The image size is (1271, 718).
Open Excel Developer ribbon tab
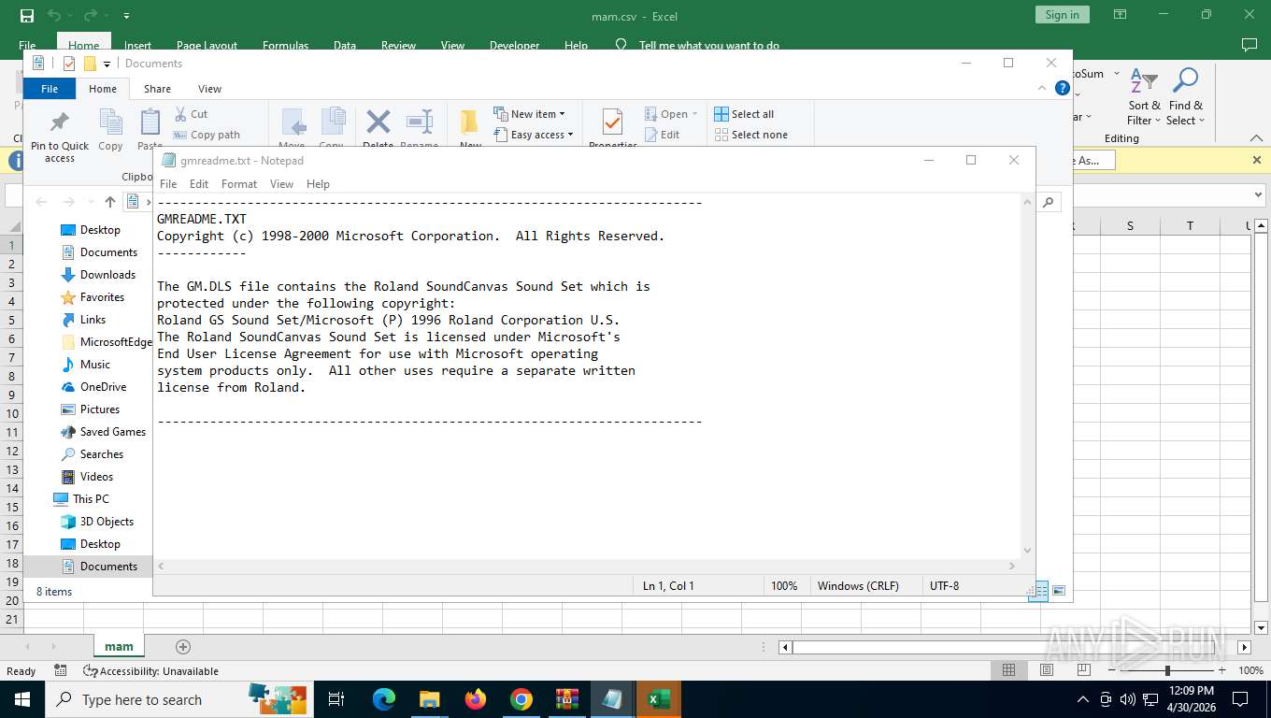point(515,45)
